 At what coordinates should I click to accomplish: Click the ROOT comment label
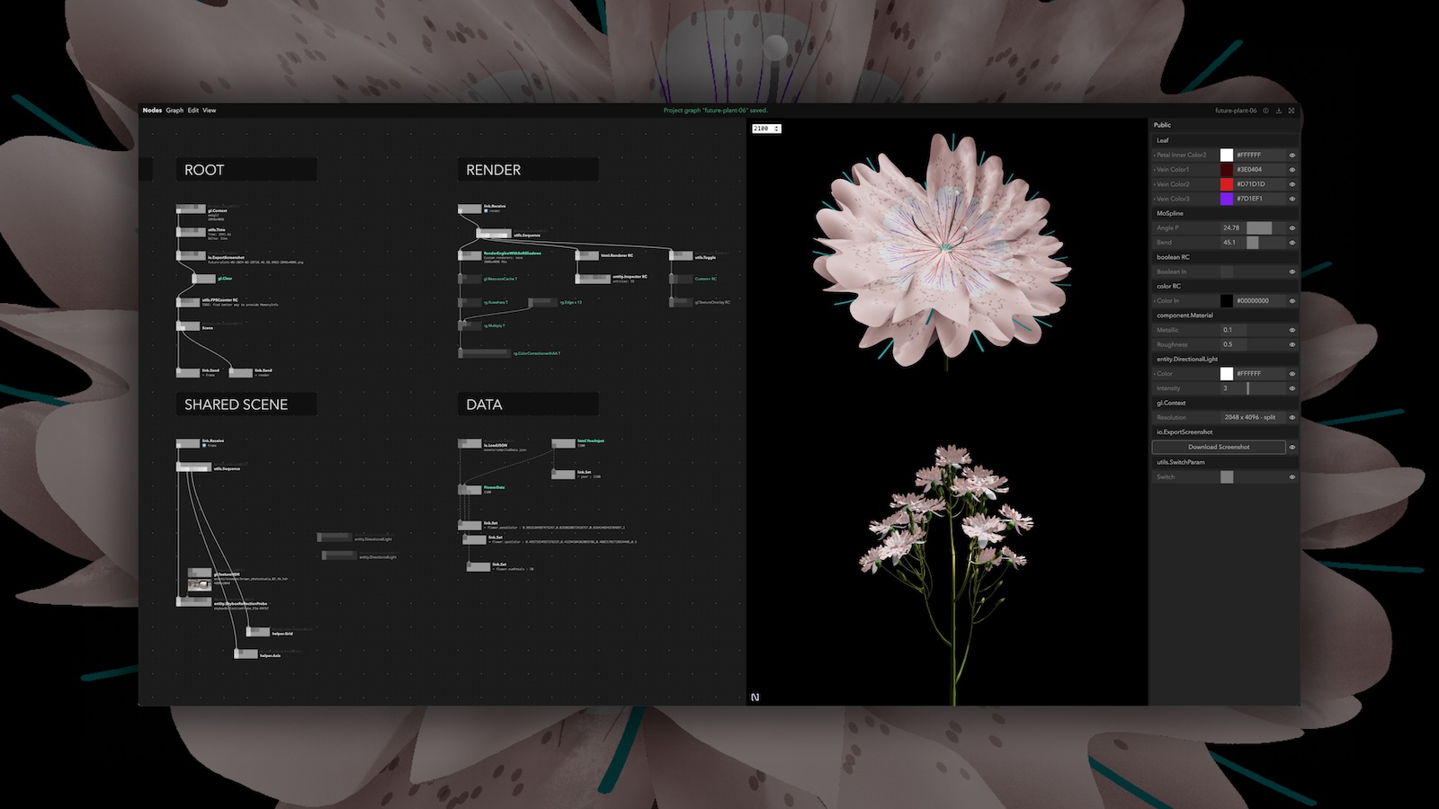[246, 170]
